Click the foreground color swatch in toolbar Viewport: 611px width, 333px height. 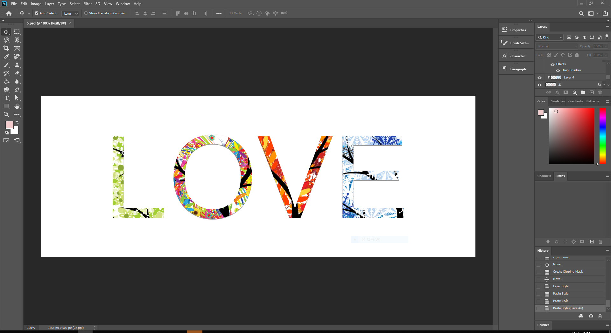pyautogui.click(x=9, y=125)
